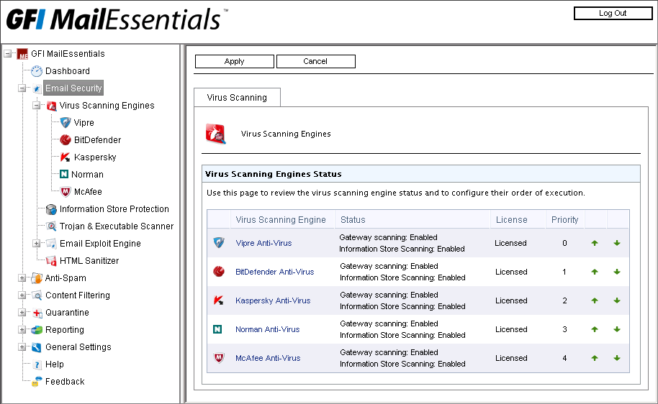Expand the Content Filtering node
The image size is (658, 404).
(x=22, y=295)
